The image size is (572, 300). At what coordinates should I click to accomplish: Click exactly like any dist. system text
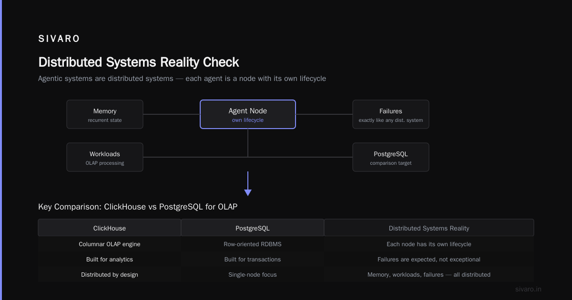(x=391, y=120)
